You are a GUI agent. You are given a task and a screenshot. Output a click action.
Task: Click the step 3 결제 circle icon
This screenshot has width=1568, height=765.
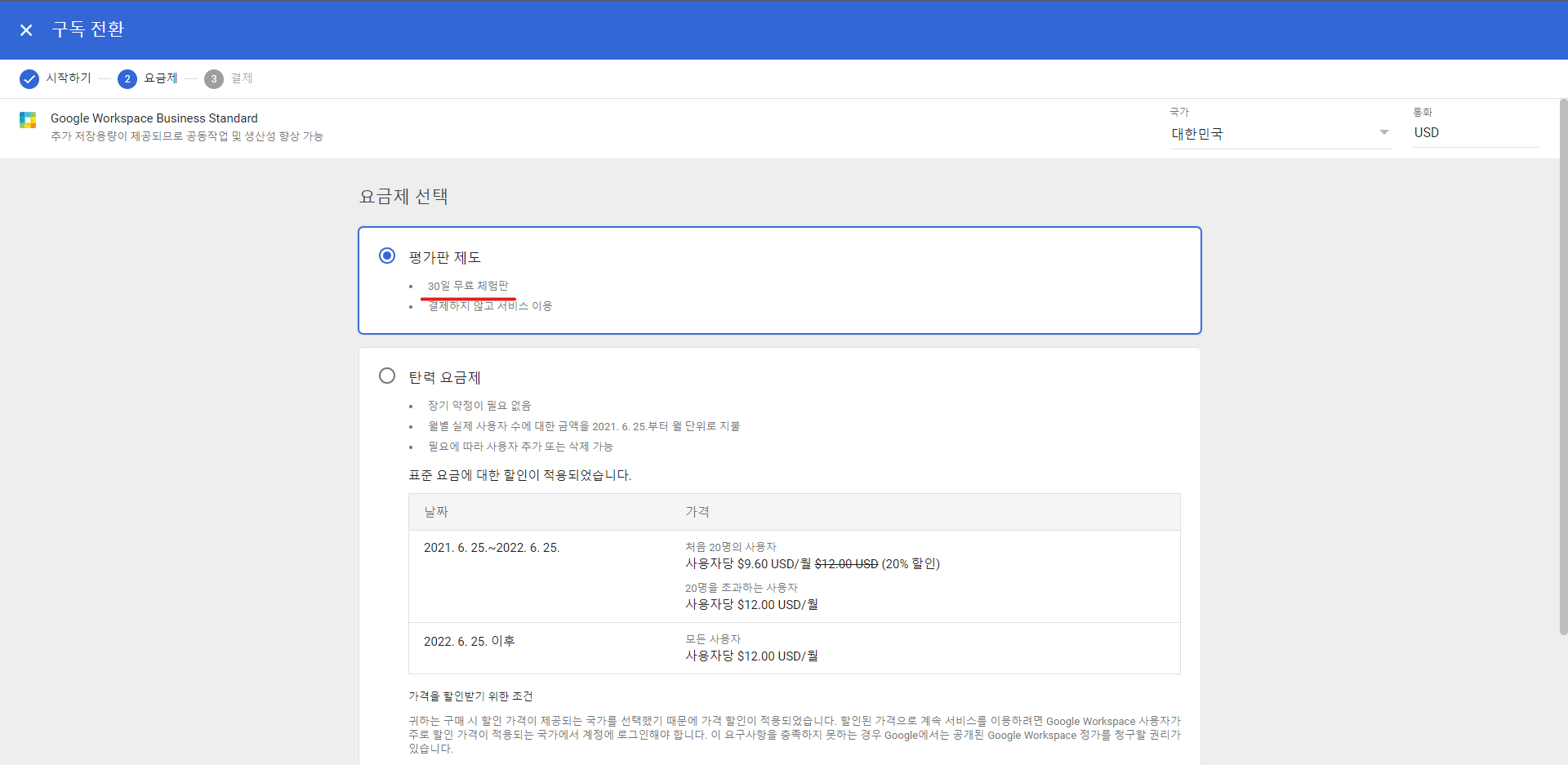click(x=214, y=79)
